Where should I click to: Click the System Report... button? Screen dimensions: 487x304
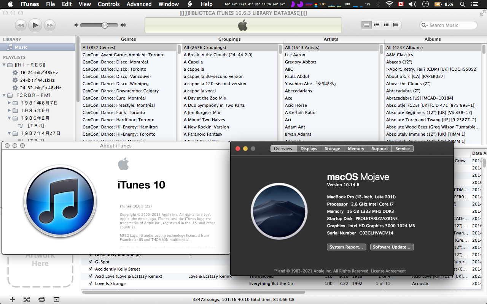click(x=346, y=247)
